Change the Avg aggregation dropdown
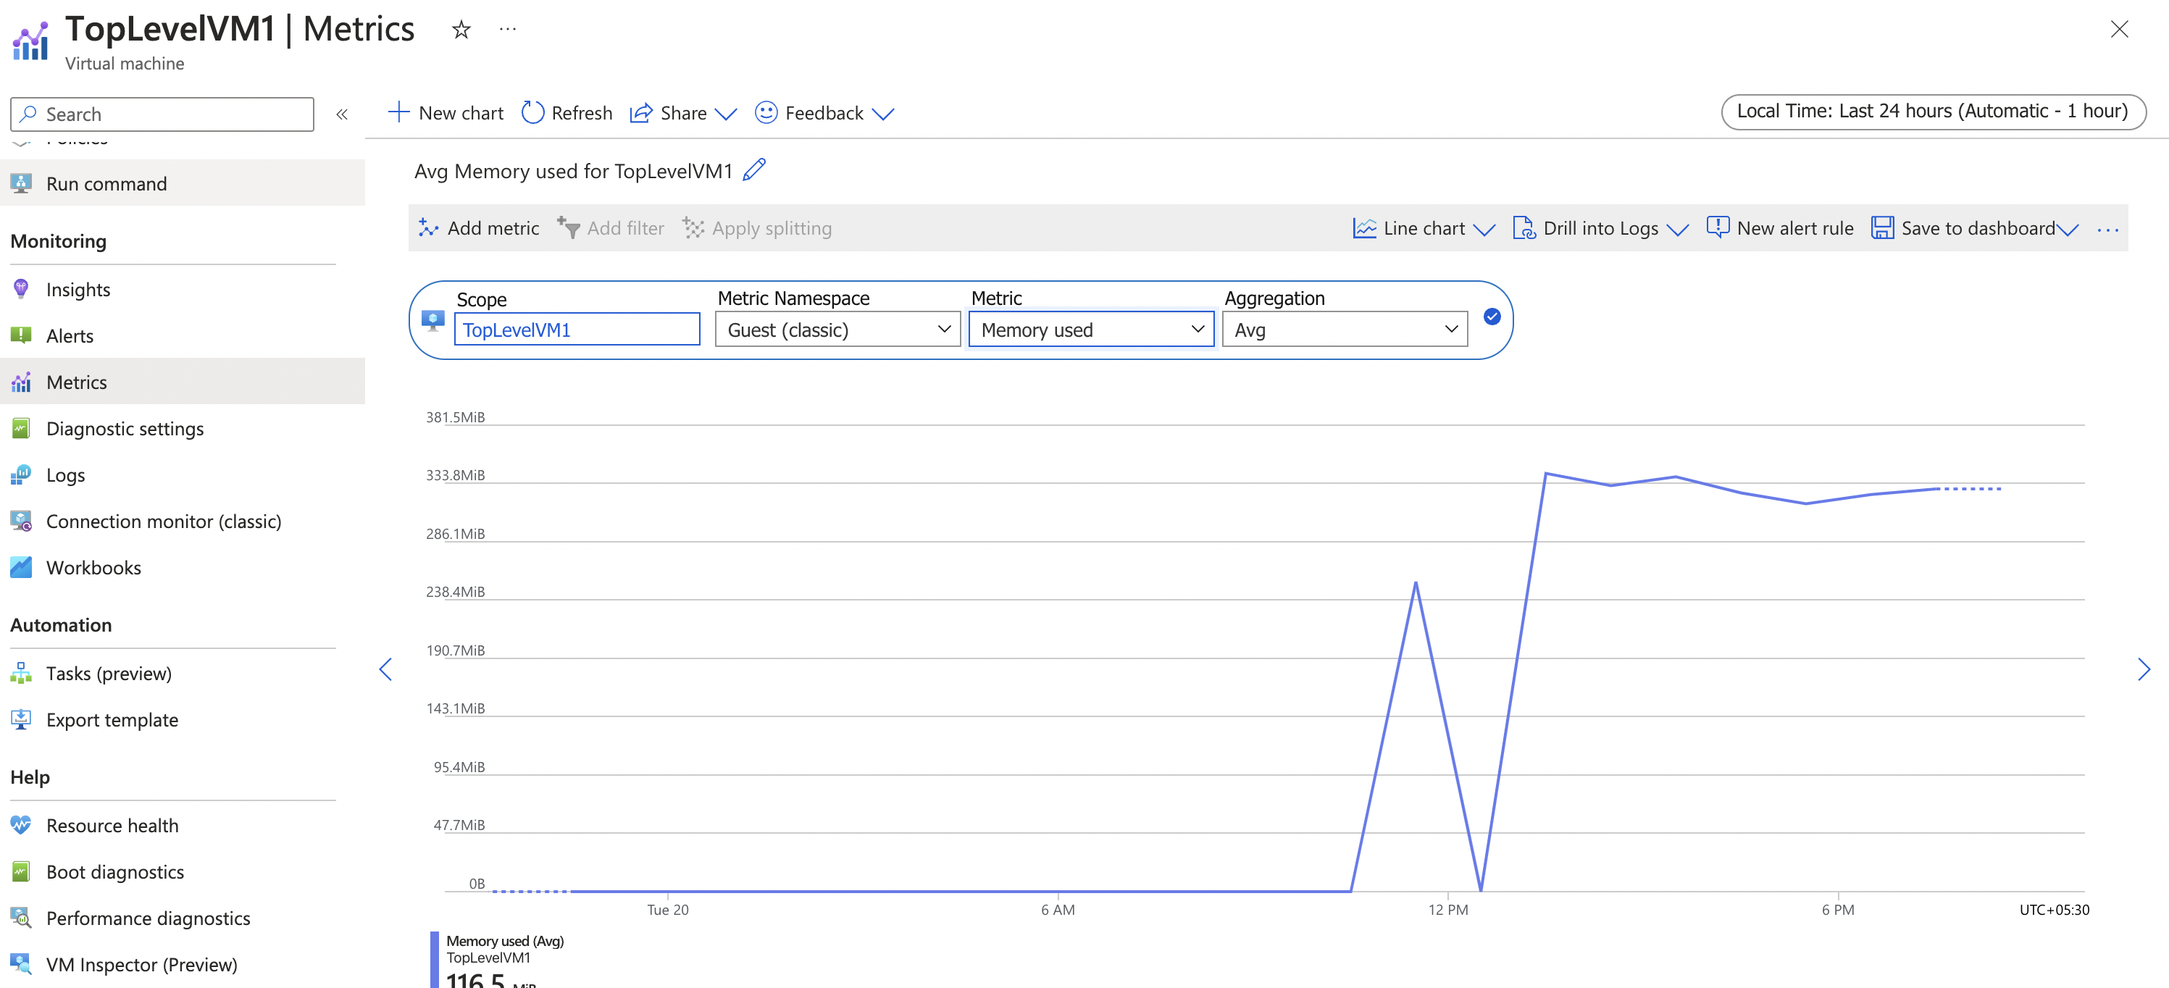The height and width of the screenshot is (988, 2169). pos(1344,329)
